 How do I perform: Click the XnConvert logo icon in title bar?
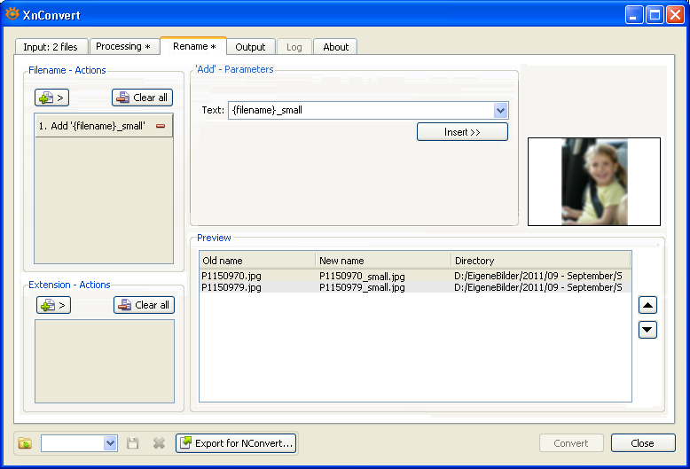tap(12, 14)
